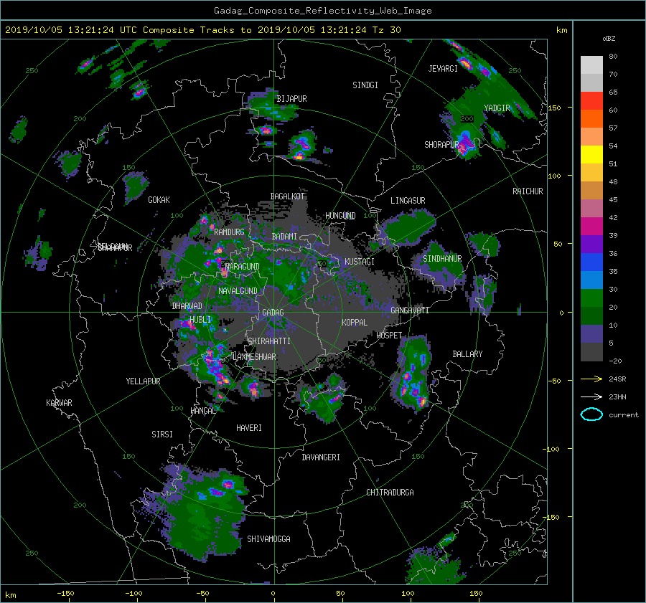Screen dimensions: 646x603
Task: Click the RAMDURG city label
Action: pyautogui.click(x=229, y=232)
